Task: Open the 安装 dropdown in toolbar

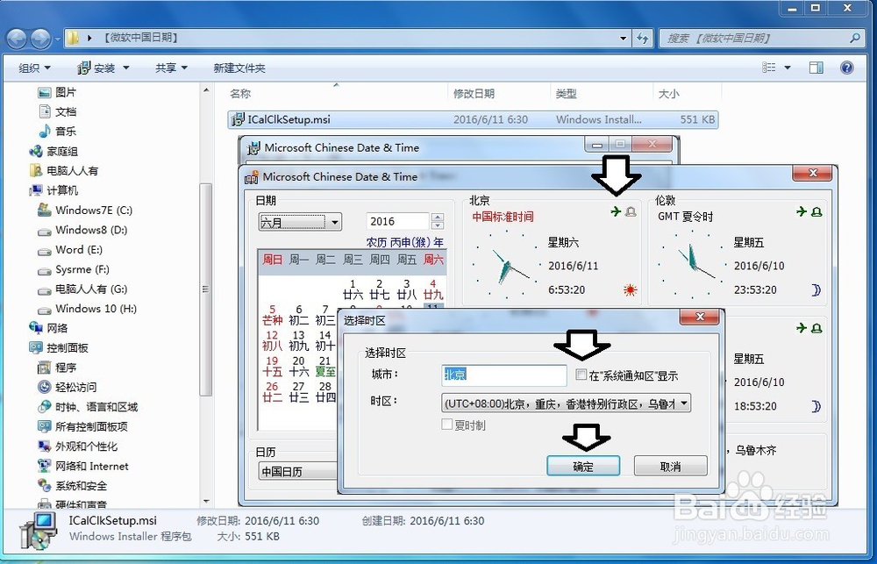Action: point(125,68)
